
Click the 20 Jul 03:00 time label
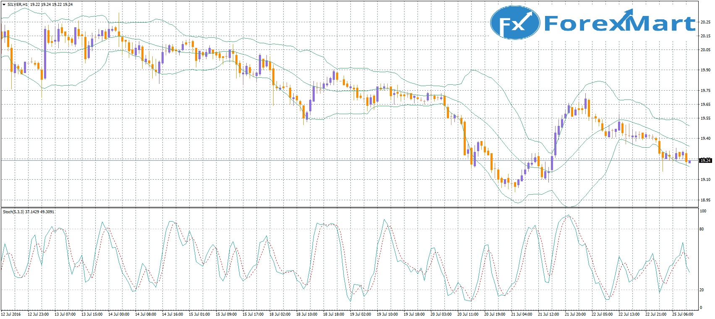[441, 314]
